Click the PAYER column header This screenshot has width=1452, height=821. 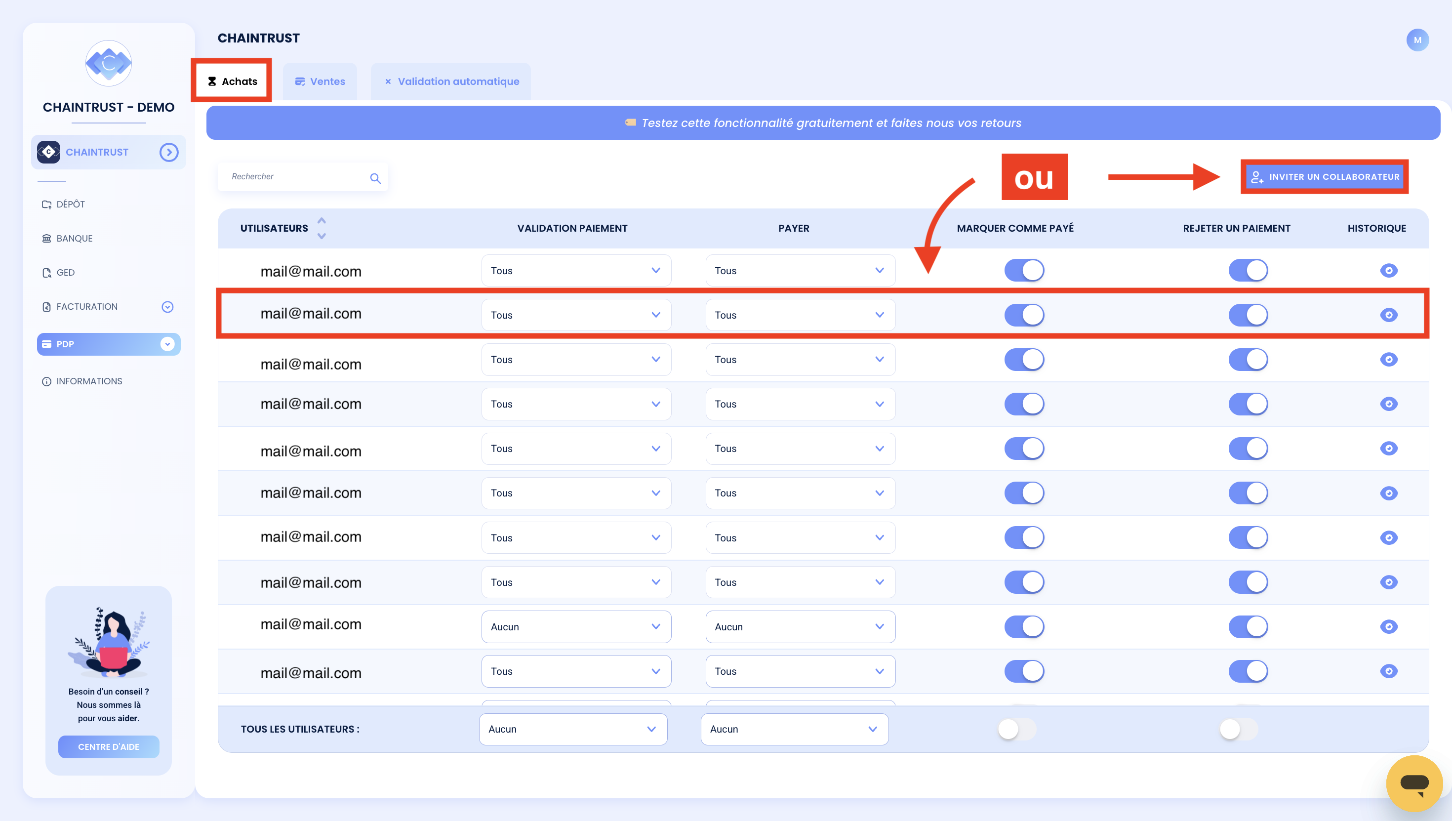pyautogui.click(x=794, y=228)
